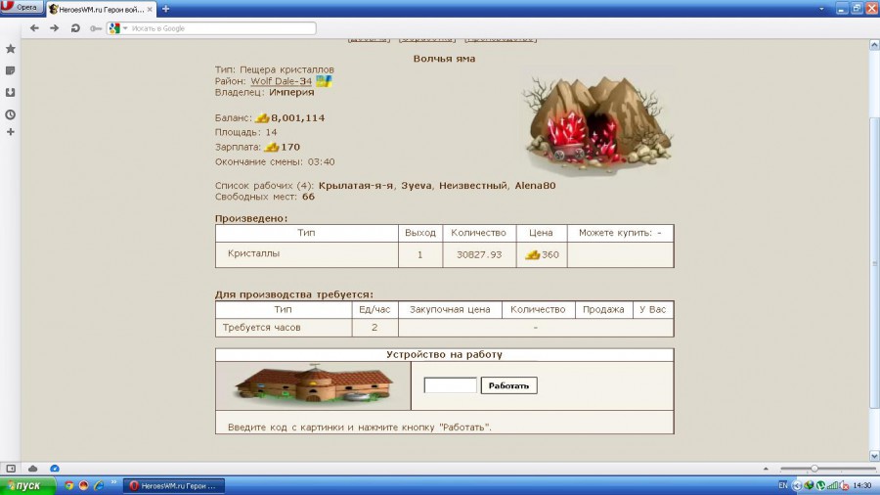Image resolution: width=880 pixels, height=495 pixels.
Task: Open worker Alena80 profile
Action: coord(536,186)
